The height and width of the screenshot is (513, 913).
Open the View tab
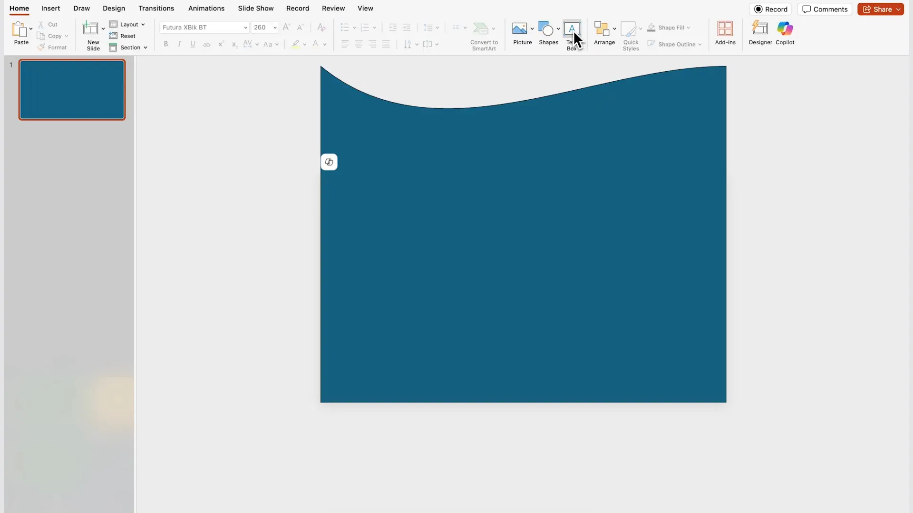[x=365, y=9]
